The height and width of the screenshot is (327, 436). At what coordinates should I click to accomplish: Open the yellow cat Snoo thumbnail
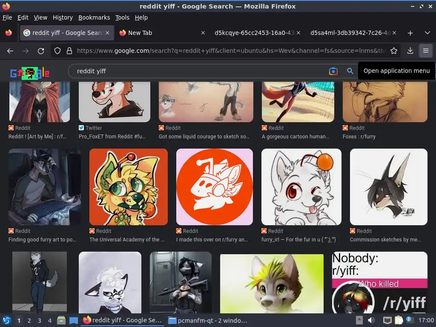[x=129, y=187]
